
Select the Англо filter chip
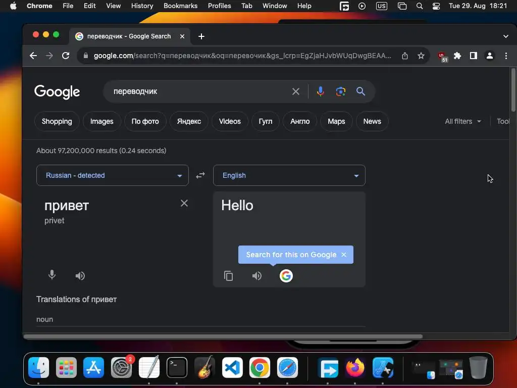click(x=300, y=121)
